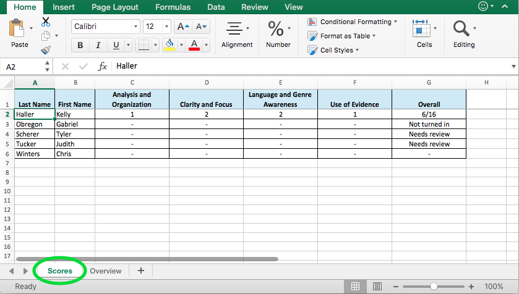519x294 pixels.
Task: Open the Data ribbon tab
Action: coord(216,7)
